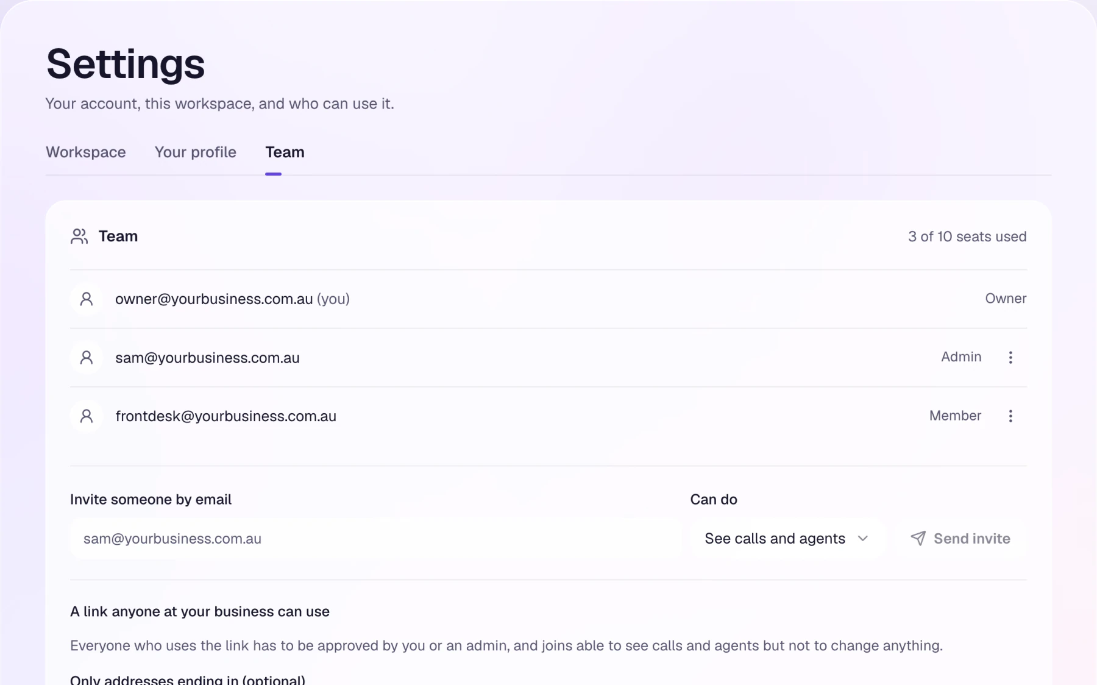Click the Member role label
1097x685 pixels.
[955, 416]
